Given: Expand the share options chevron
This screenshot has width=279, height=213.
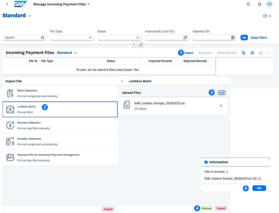Looking at the screenshot, I should click(x=270, y=16).
